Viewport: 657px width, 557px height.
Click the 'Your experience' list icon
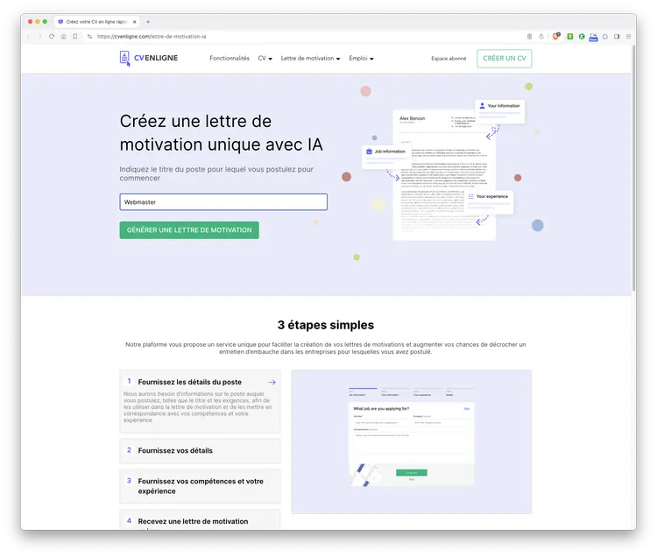click(471, 196)
